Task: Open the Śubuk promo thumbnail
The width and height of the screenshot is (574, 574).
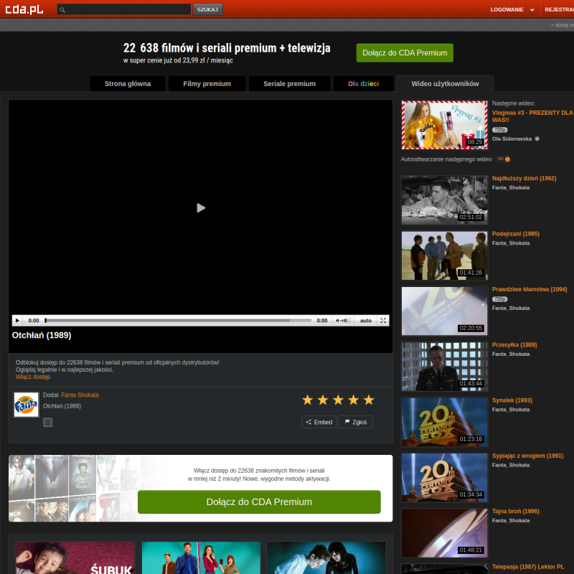Action: (x=75, y=557)
